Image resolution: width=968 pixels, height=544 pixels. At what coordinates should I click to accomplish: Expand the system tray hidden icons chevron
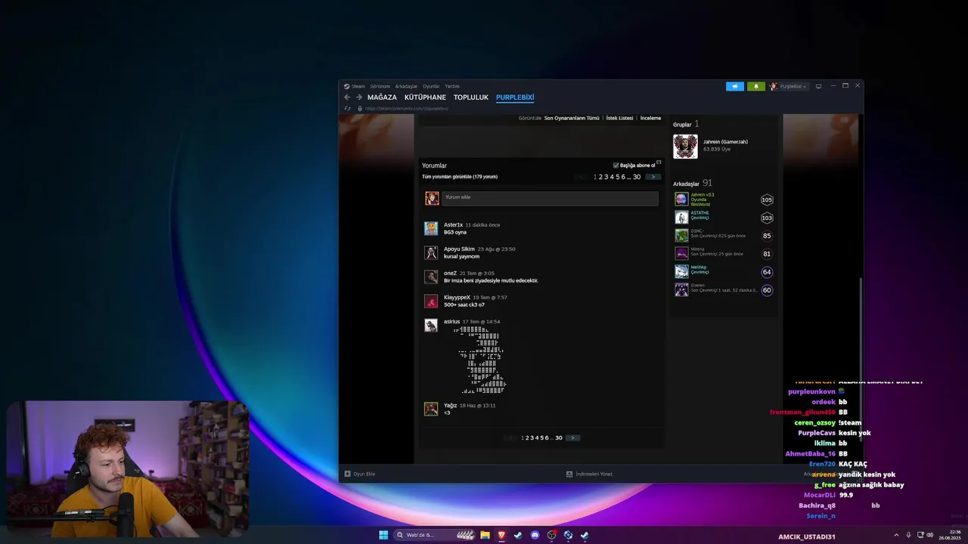click(x=896, y=535)
